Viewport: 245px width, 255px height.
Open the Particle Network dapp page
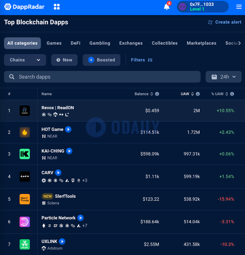[x=58, y=218]
